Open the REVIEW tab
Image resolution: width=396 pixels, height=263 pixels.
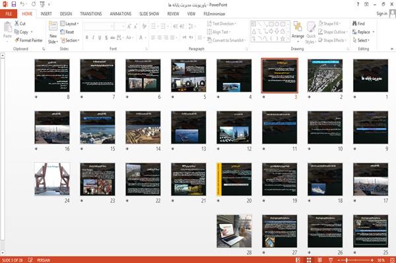coord(173,14)
